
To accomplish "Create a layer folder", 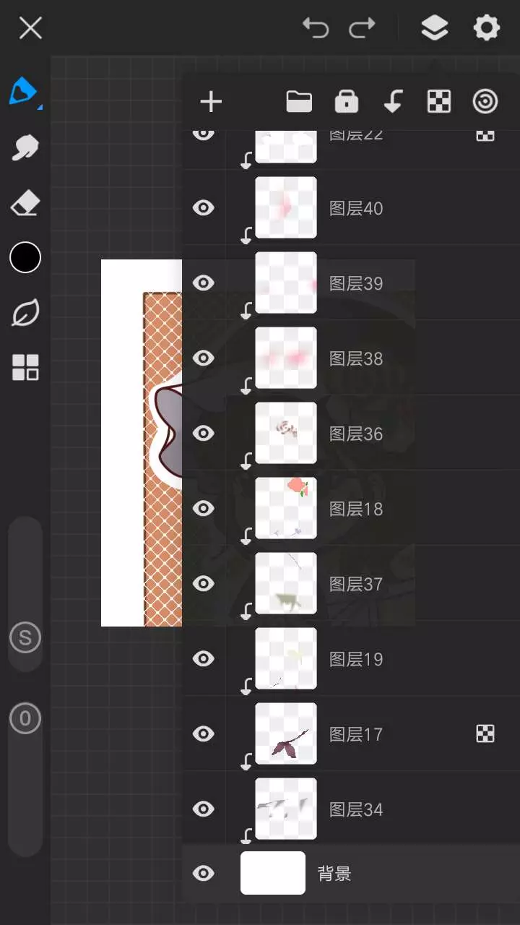I will (299, 102).
